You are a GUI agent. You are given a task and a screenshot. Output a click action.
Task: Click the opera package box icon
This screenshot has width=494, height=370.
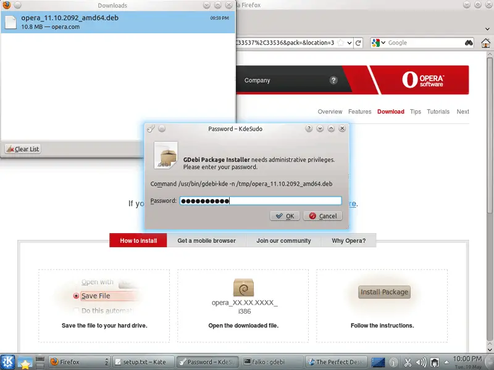tap(243, 287)
